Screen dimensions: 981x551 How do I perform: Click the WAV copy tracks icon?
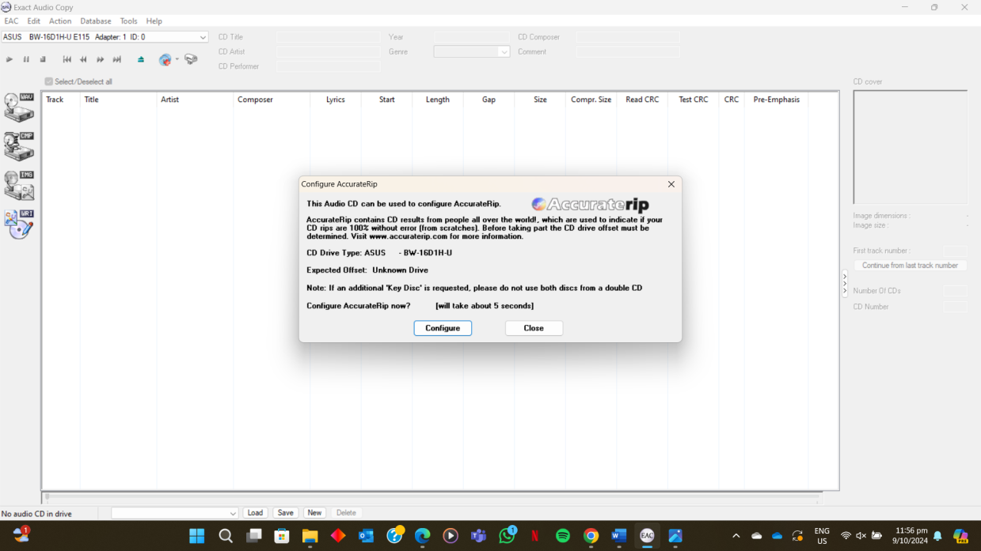click(x=19, y=107)
